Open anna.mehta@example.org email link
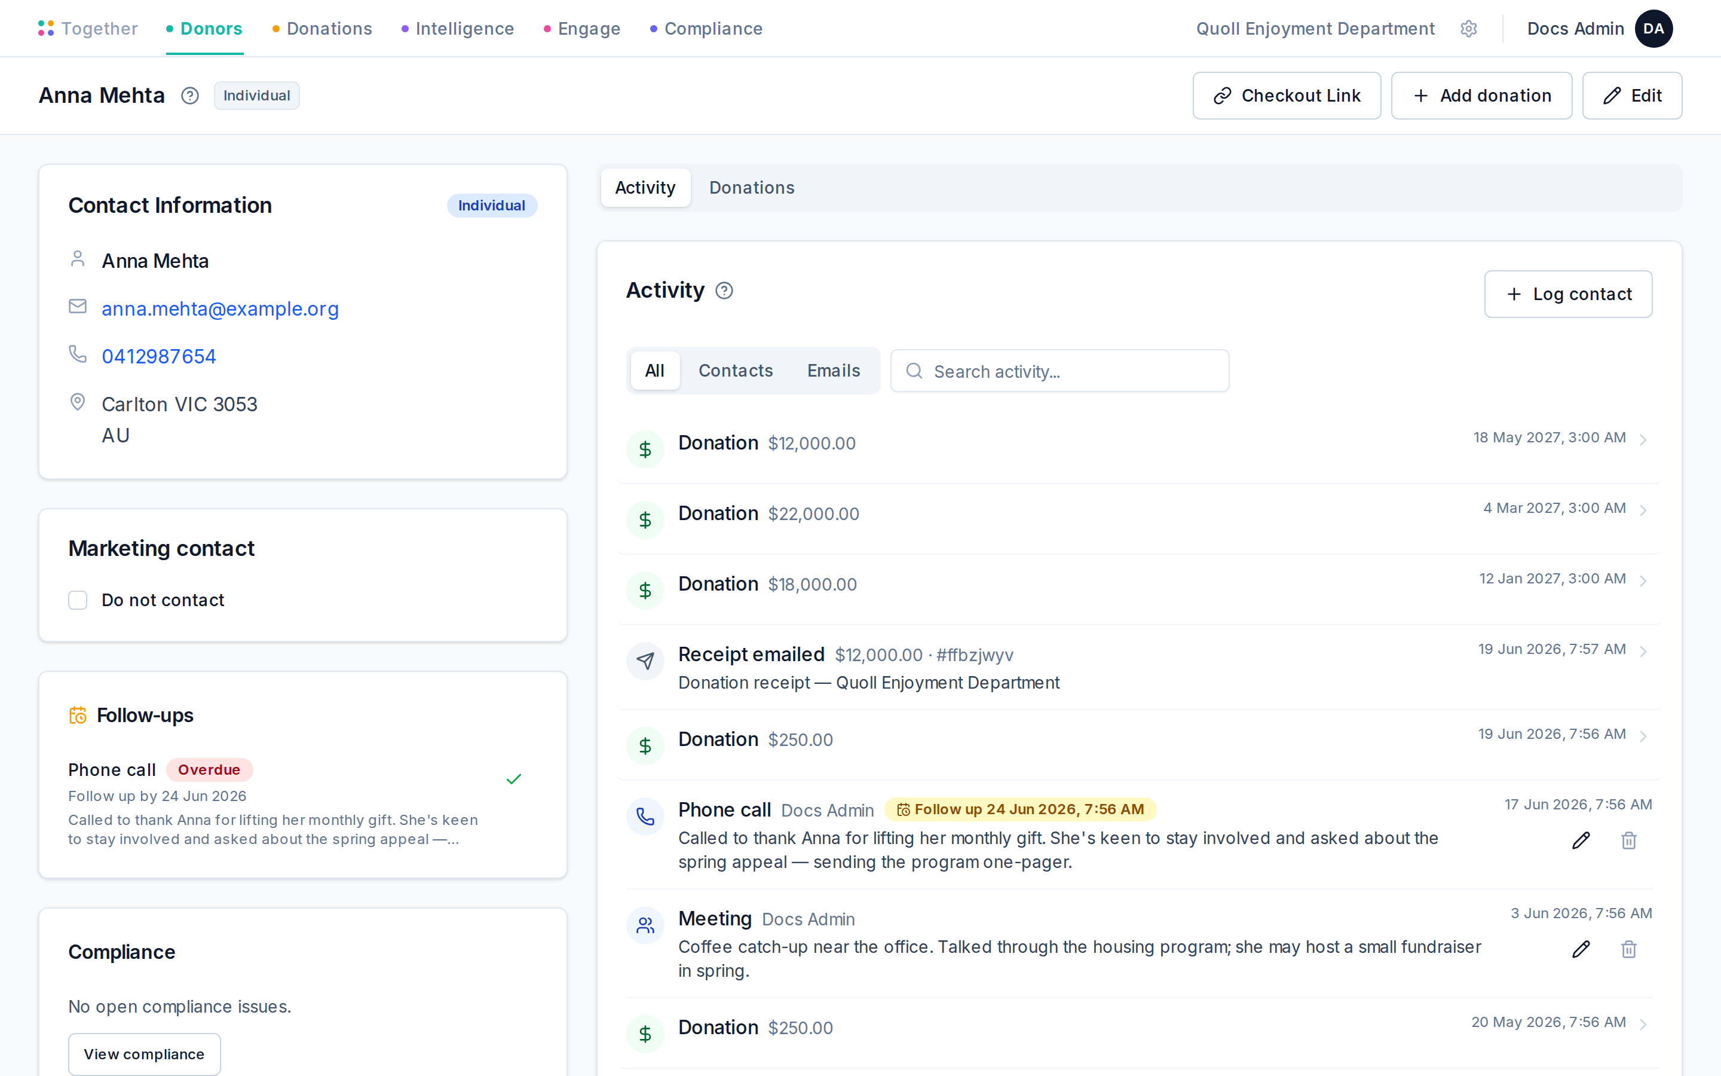Viewport: 1721px width, 1076px height. (220, 309)
